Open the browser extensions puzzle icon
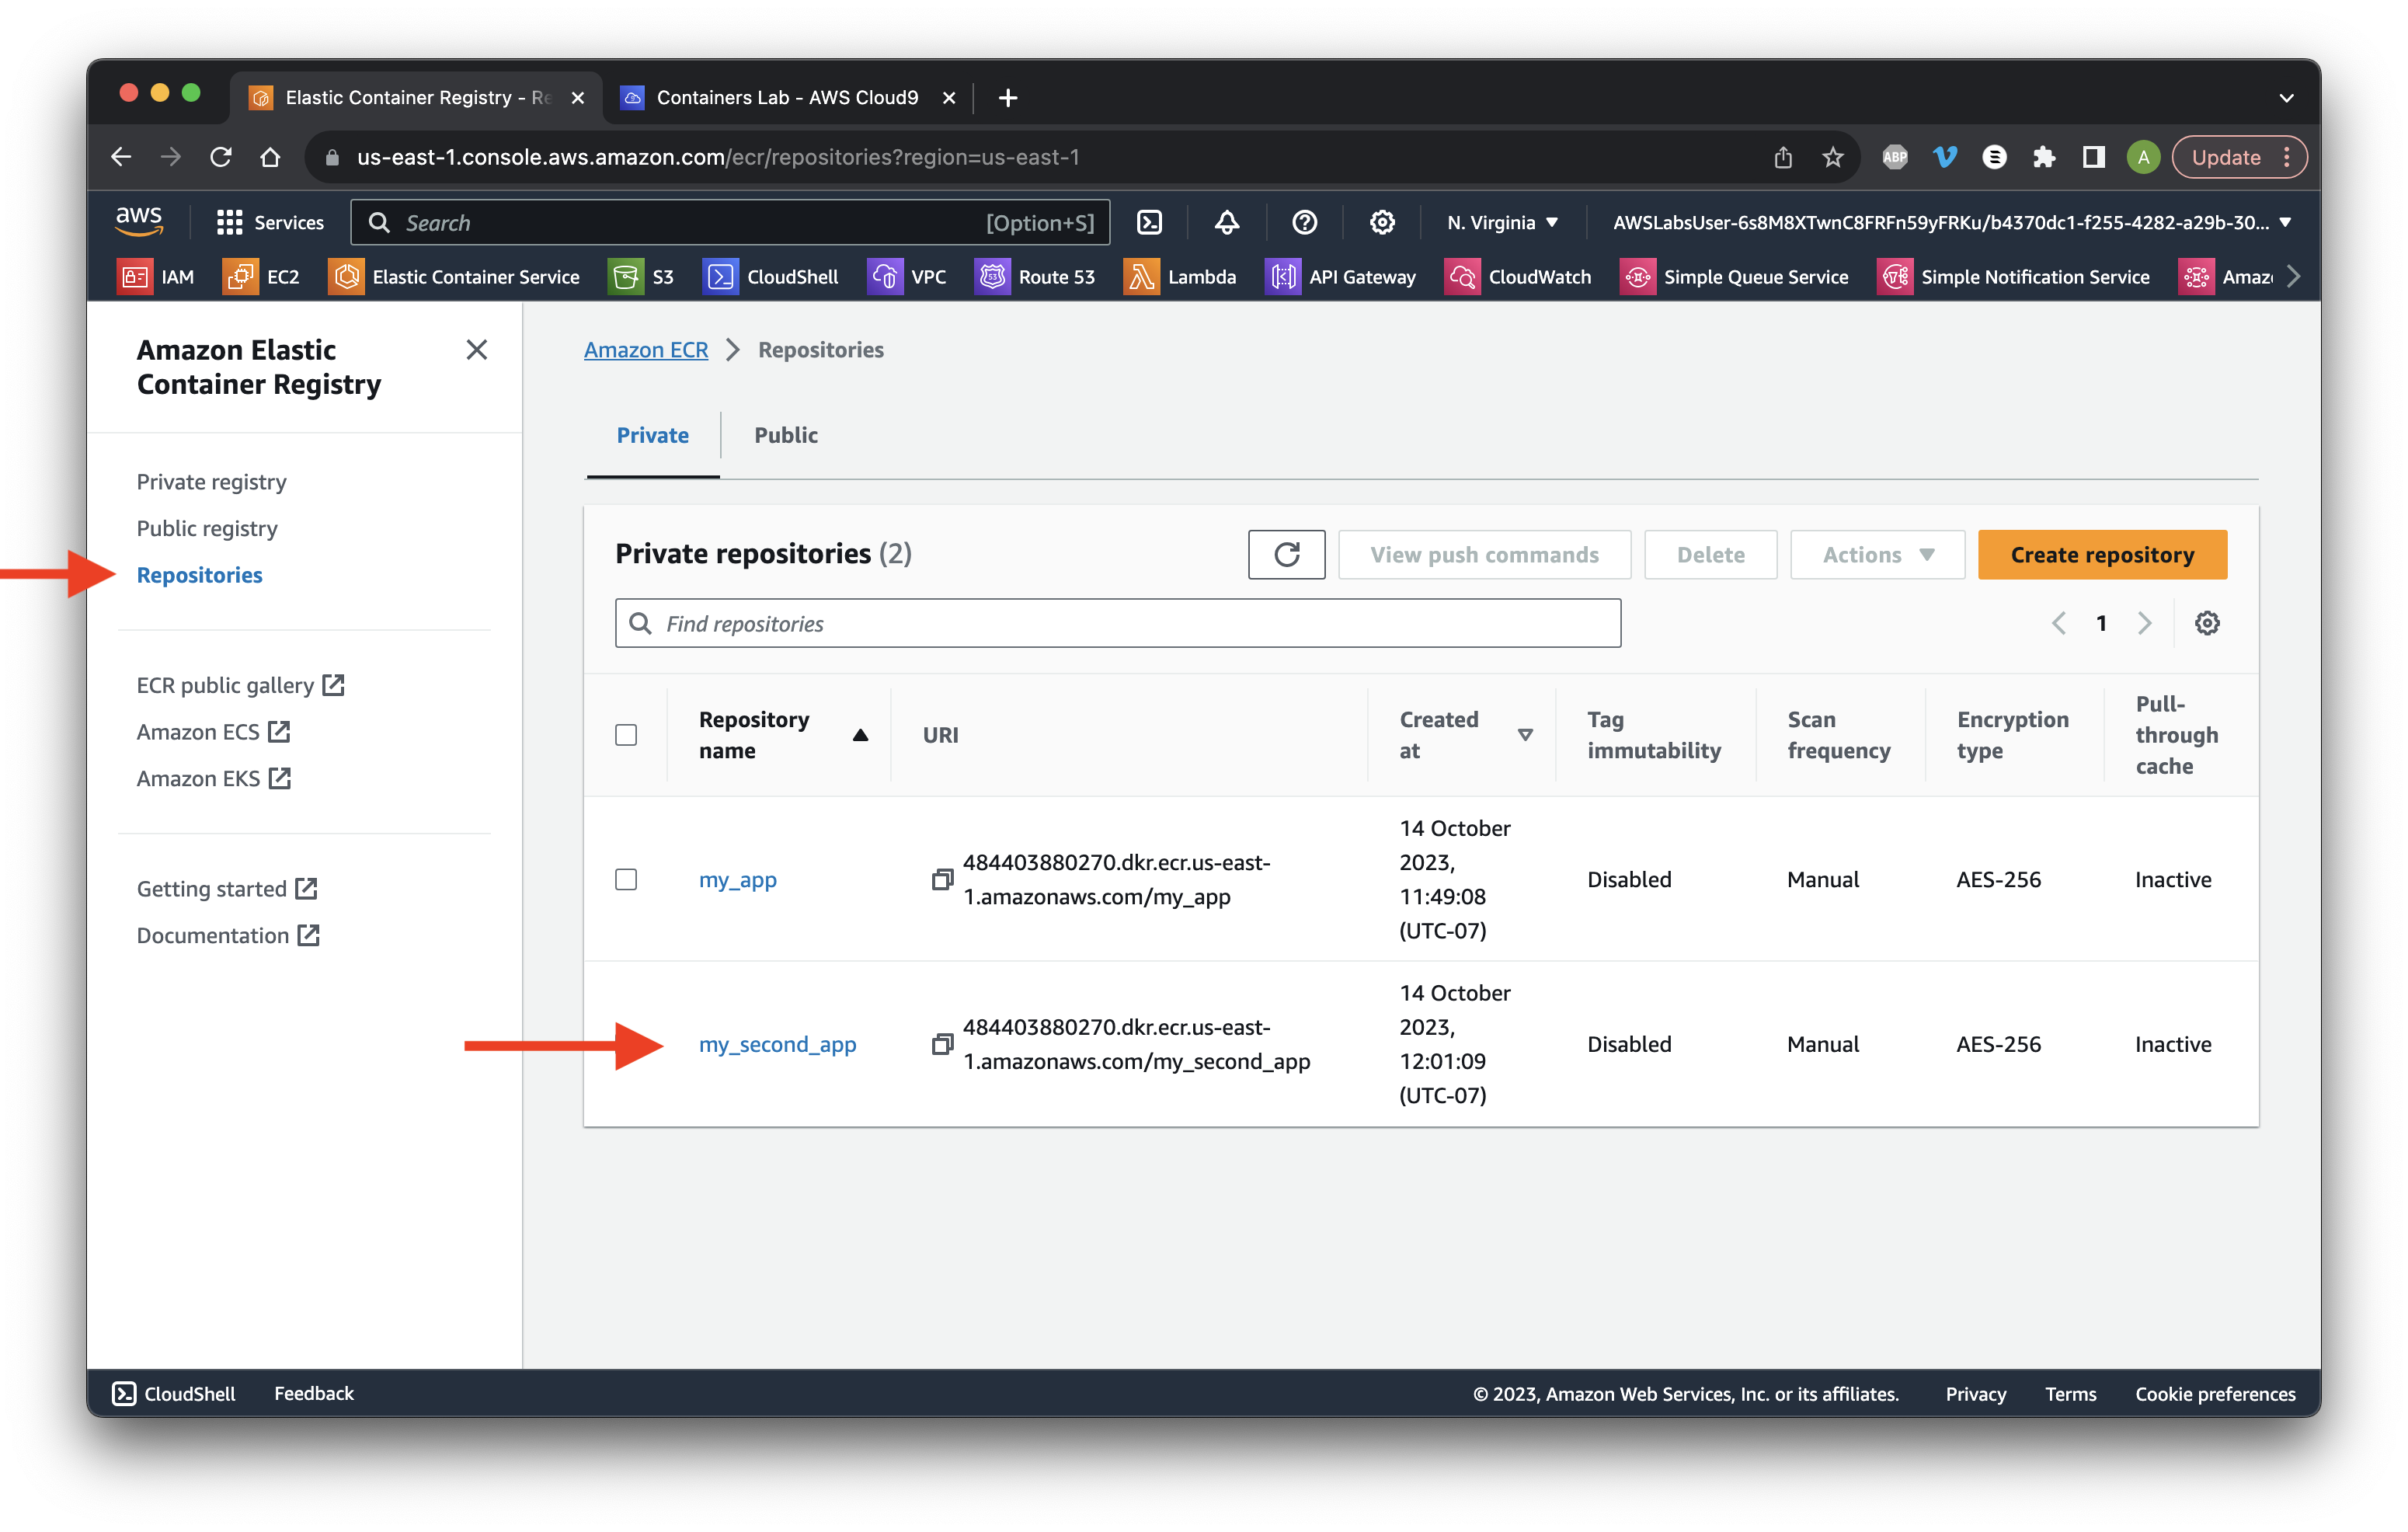 coord(2043,157)
